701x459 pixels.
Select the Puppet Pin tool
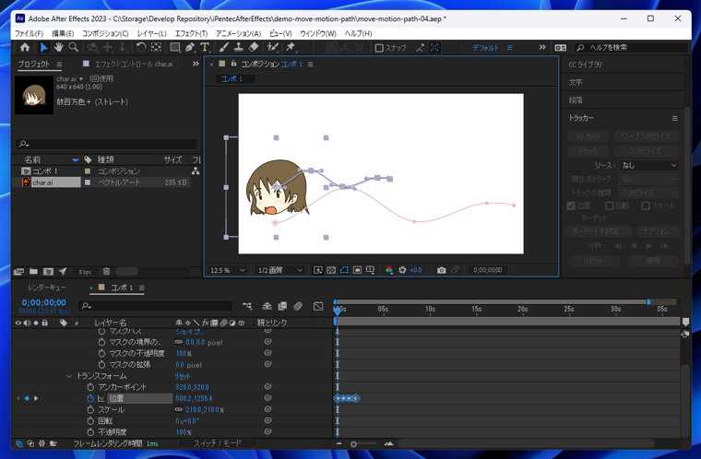tap(291, 47)
